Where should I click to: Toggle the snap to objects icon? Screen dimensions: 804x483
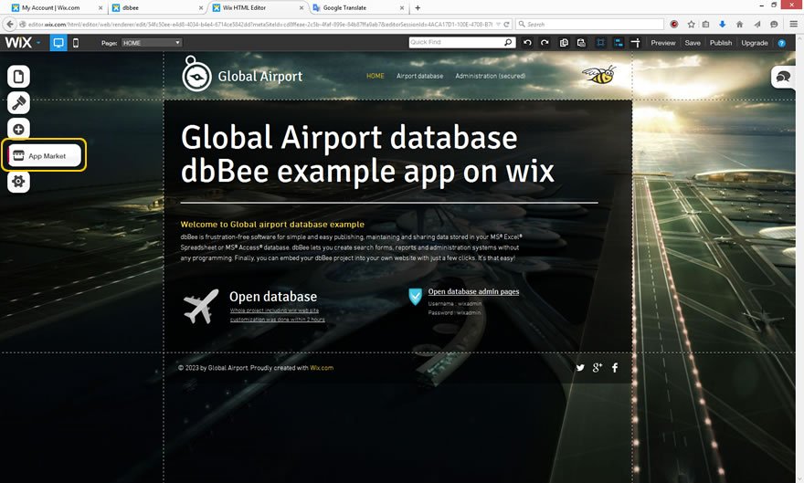[619, 43]
